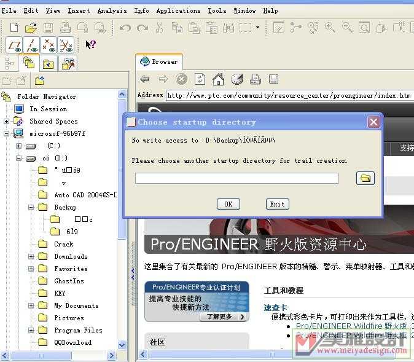Open the 速查卡 link
414x362 pixels.
275,307
